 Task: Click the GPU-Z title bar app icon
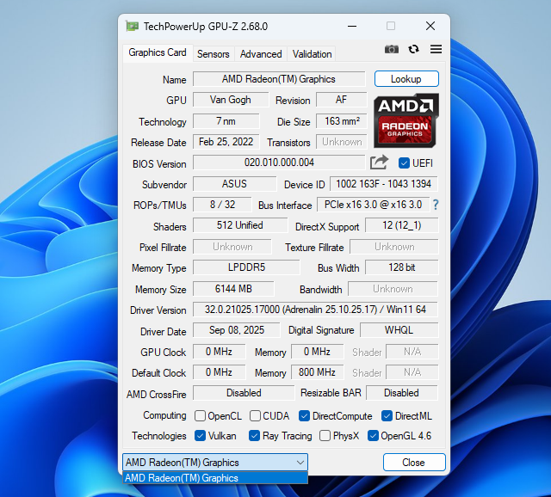[x=132, y=27]
